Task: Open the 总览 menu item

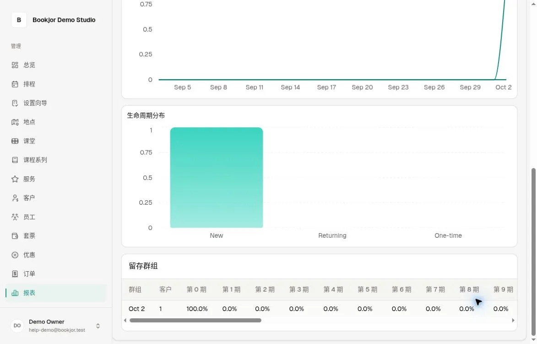Action: pyautogui.click(x=56, y=65)
